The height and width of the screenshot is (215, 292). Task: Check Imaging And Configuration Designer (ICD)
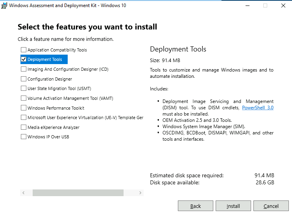(x=24, y=69)
